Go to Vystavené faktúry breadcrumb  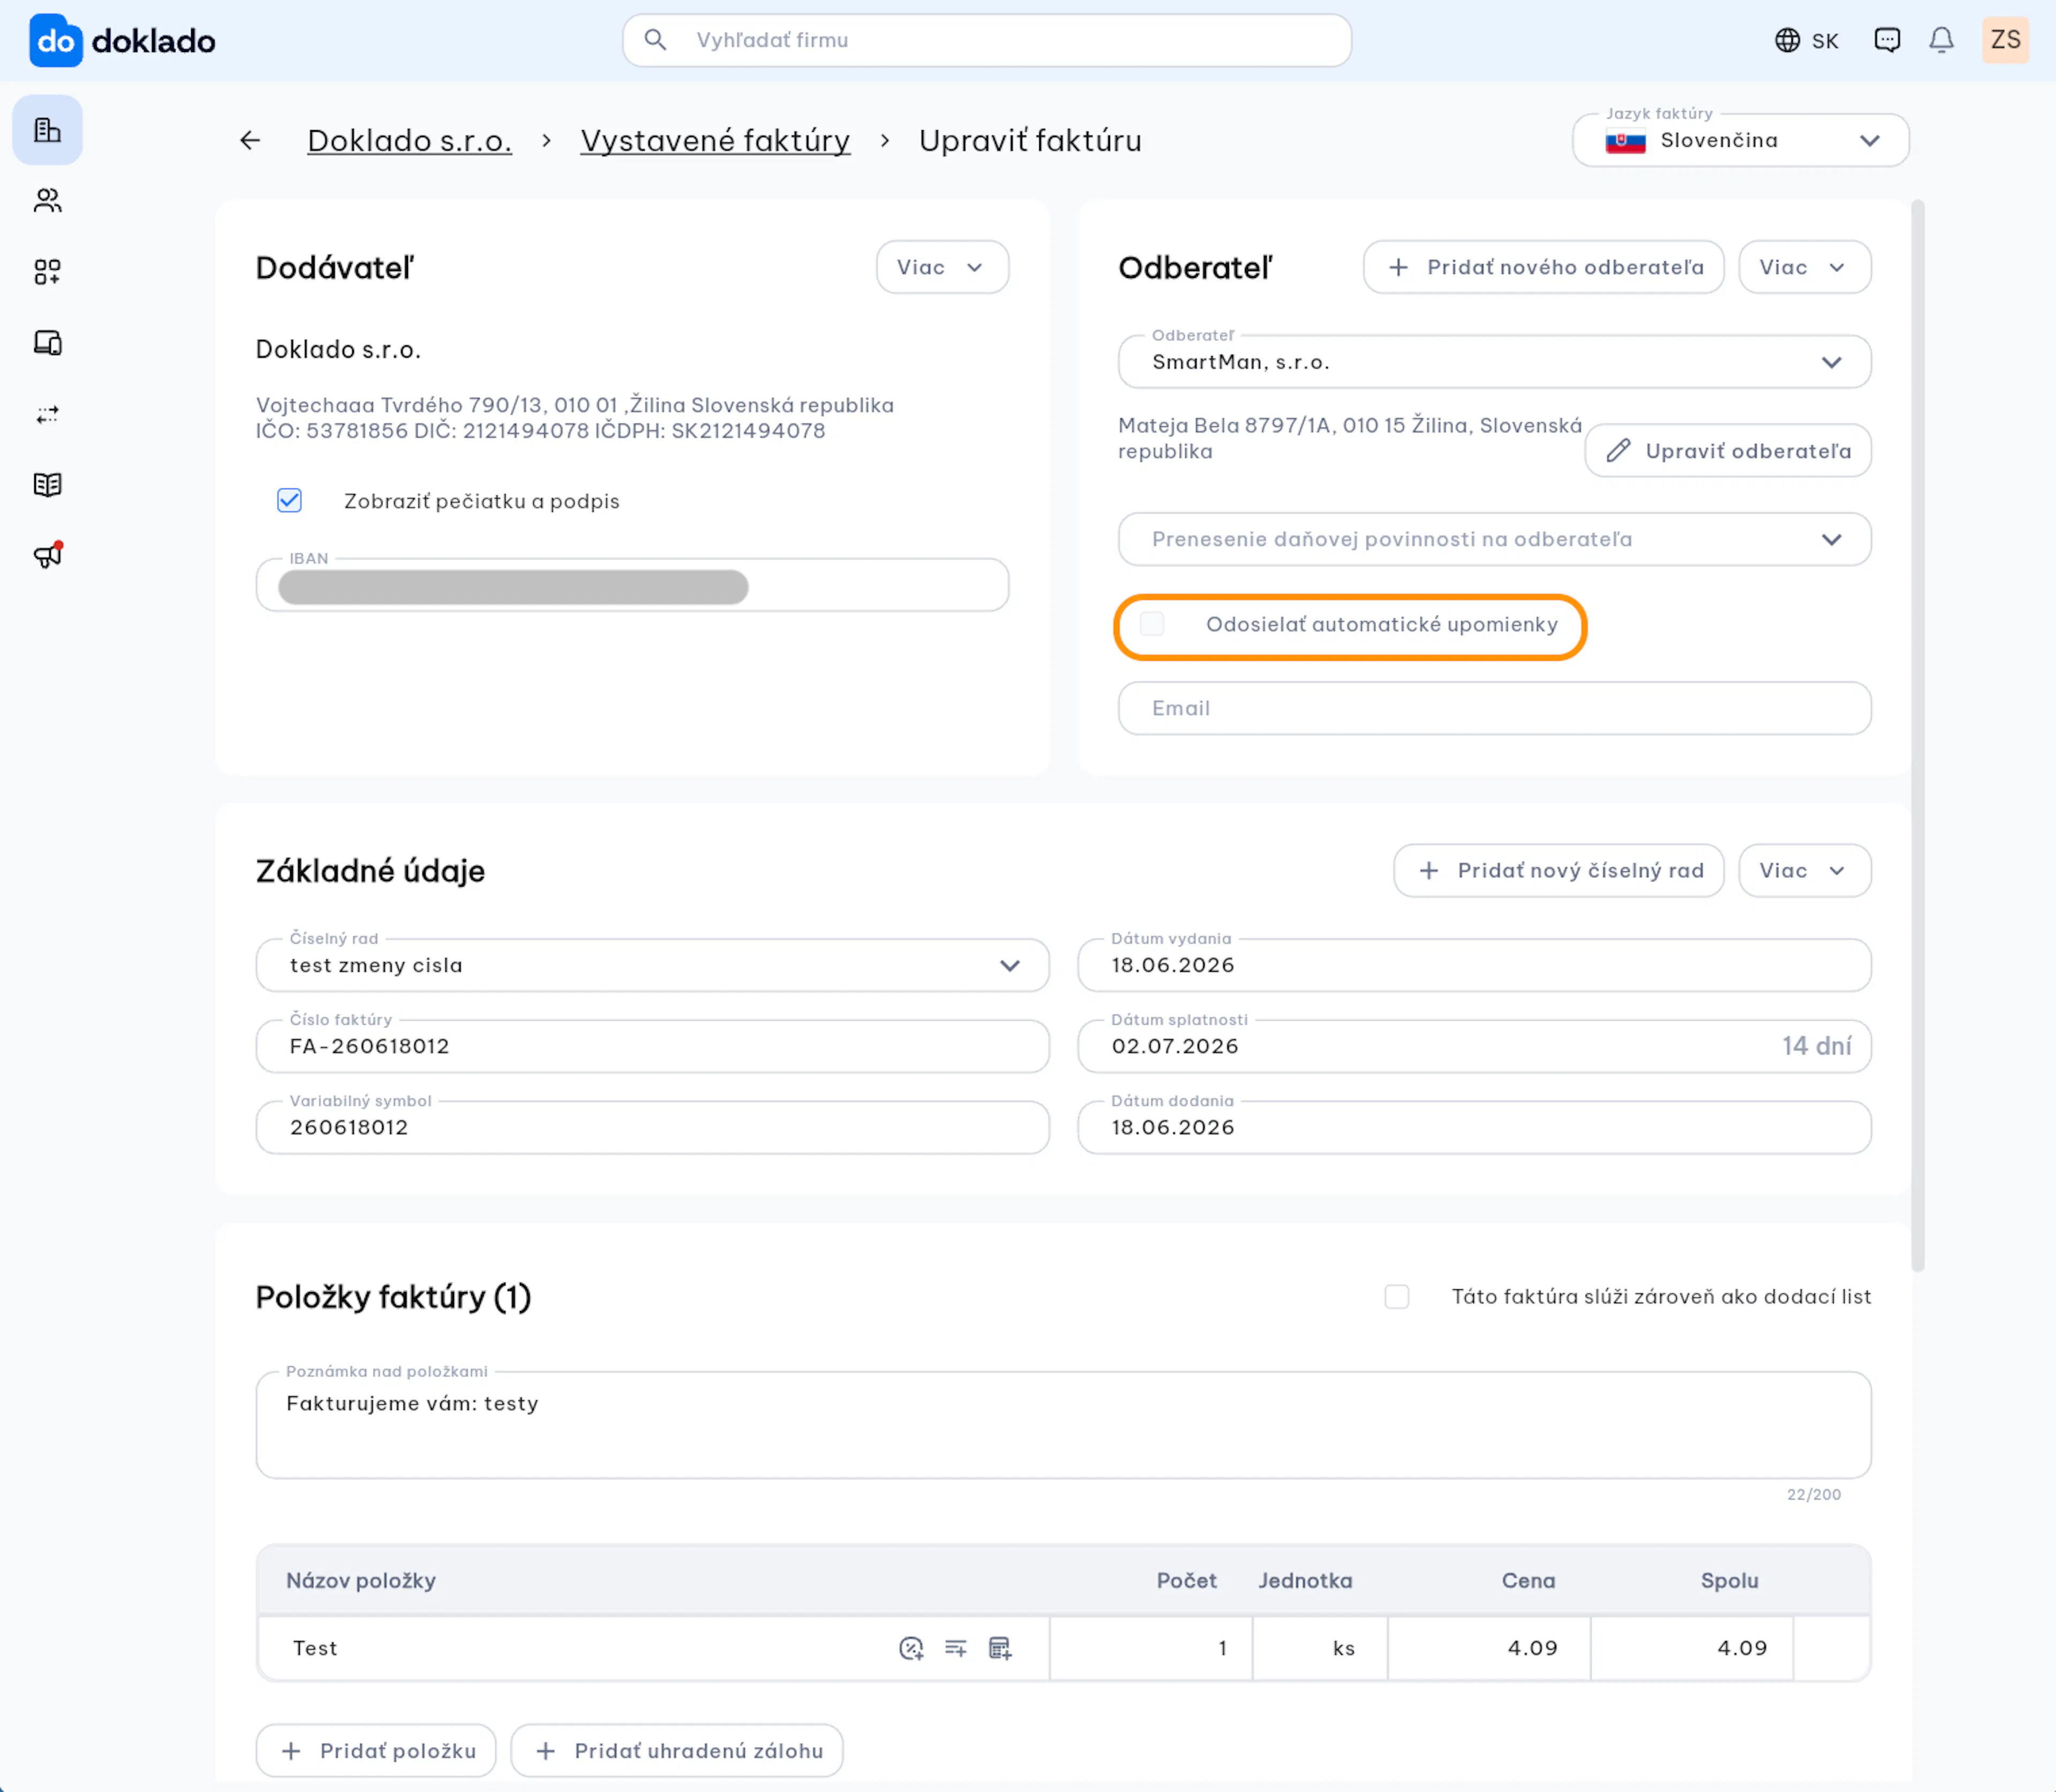(715, 141)
